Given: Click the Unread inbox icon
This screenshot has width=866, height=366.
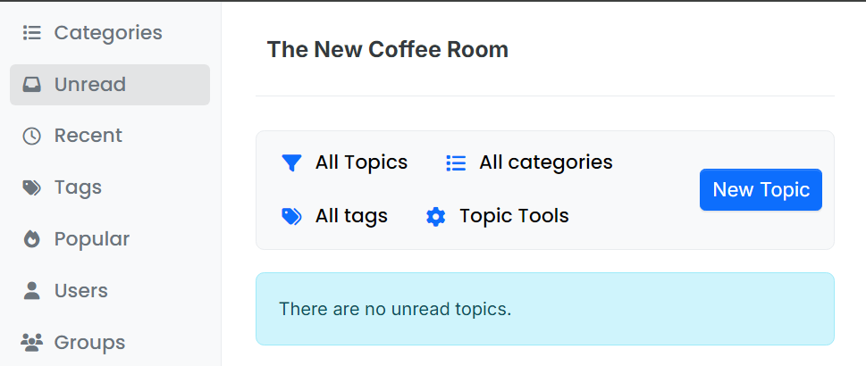Looking at the screenshot, I should (x=32, y=85).
